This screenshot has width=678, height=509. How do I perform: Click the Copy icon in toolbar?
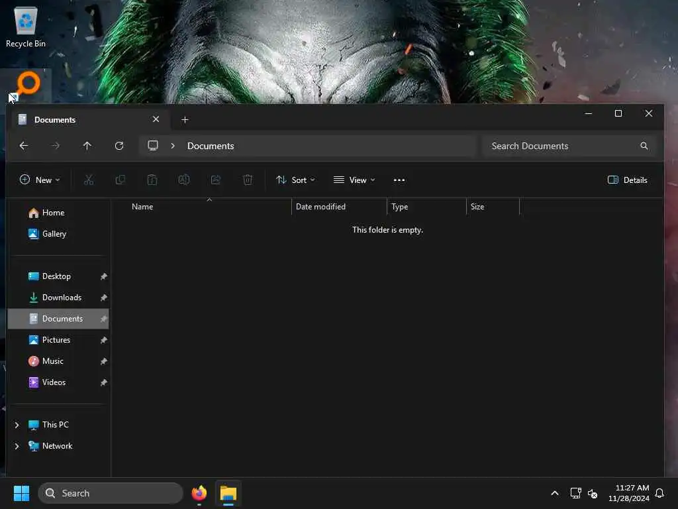pos(121,180)
